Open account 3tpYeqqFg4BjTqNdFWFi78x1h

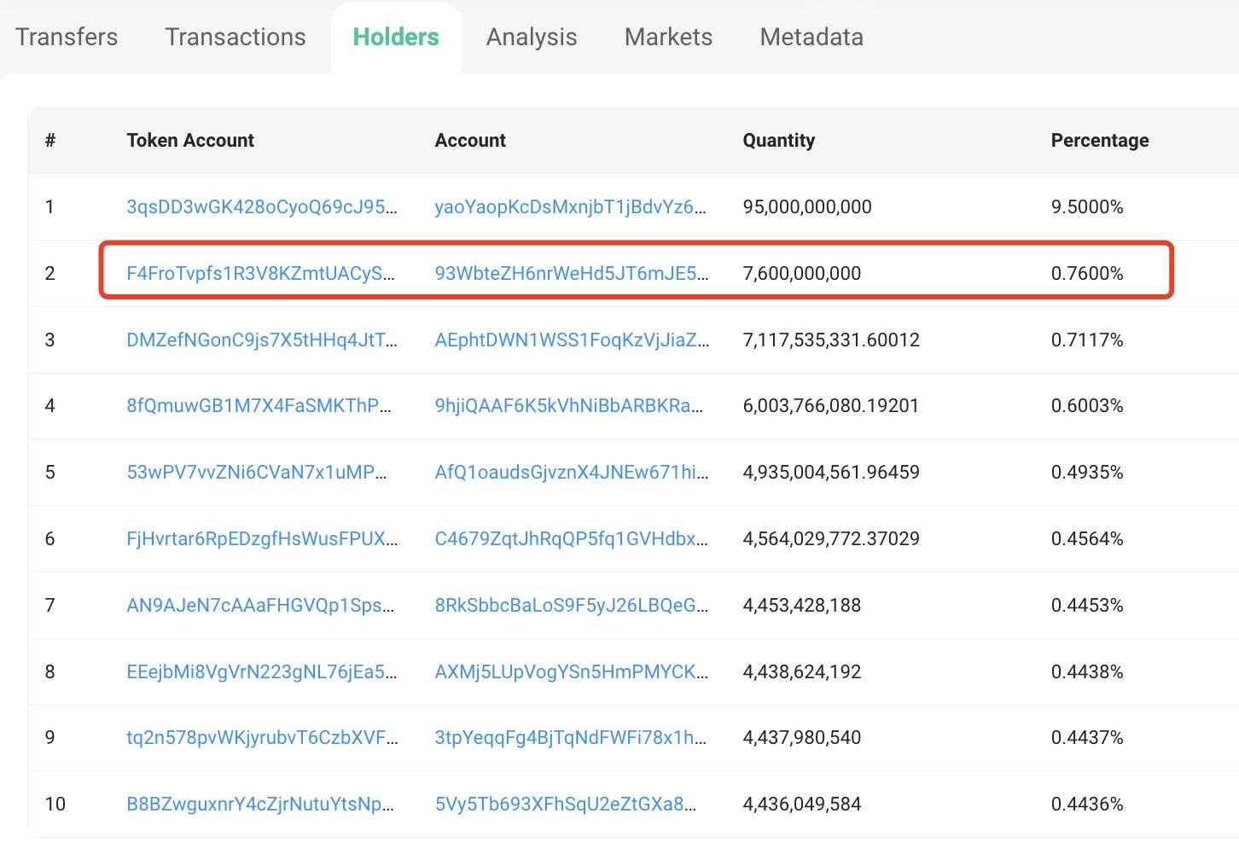click(570, 737)
